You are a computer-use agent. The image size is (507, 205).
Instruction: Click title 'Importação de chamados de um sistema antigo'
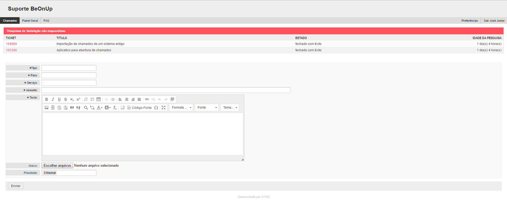click(x=90, y=44)
